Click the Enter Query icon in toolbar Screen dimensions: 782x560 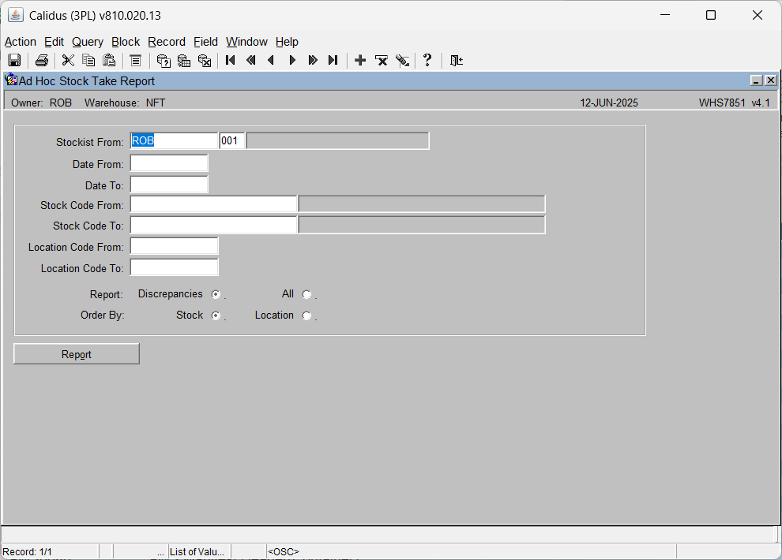pos(164,60)
